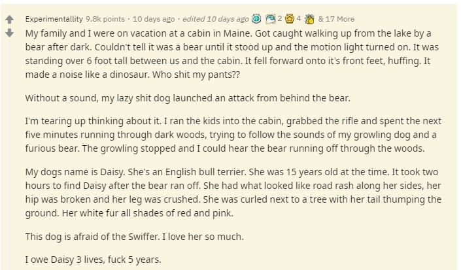Downvote the bear story comment
The width and height of the screenshot is (461, 270).
[x=9, y=33]
